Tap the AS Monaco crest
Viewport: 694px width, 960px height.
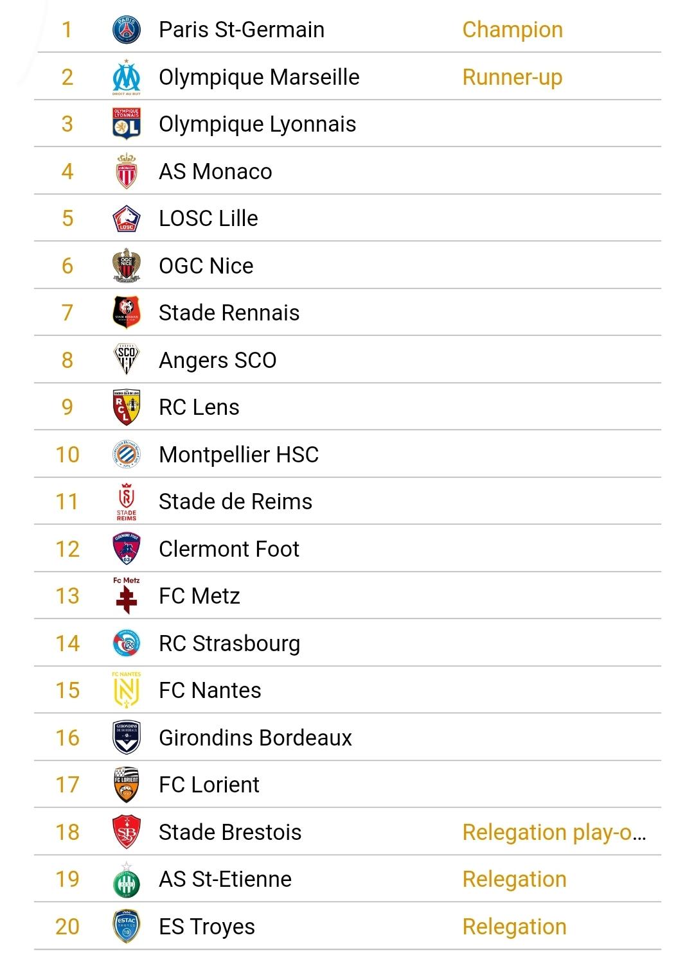coord(127,171)
